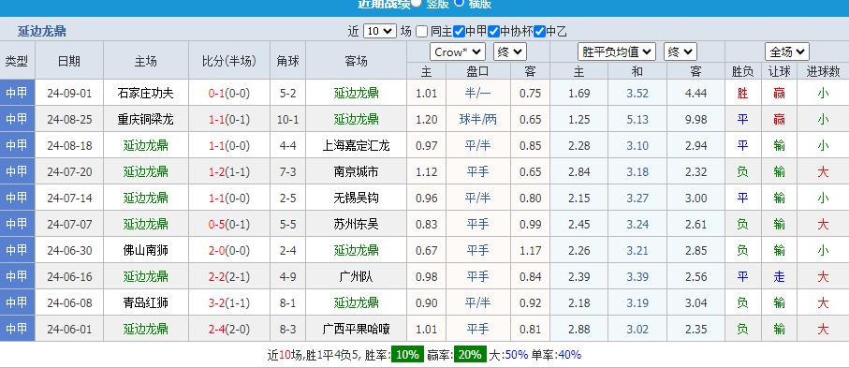Open 无锡吴钩 team link
The image size is (849, 368).
(356, 198)
